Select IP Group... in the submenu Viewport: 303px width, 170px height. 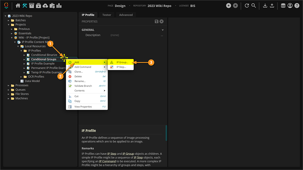121,62
